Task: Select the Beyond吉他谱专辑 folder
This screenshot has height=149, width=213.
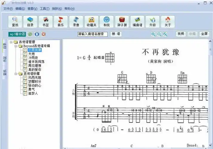Action: [x=37, y=46]
